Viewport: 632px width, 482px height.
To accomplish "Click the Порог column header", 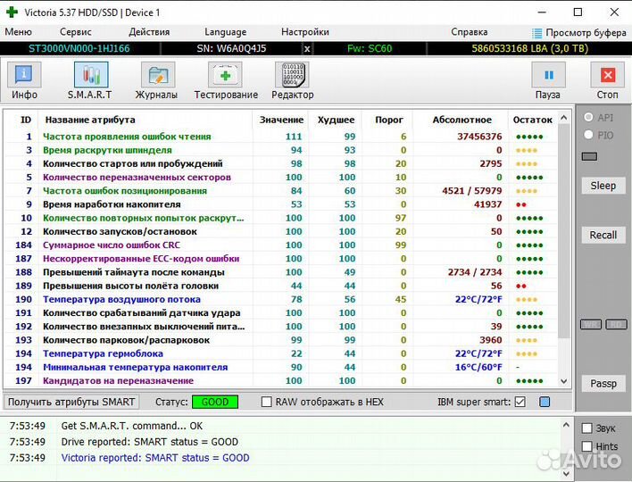I will [389, 120].
